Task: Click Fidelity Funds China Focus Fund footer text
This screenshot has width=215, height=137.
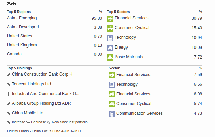Action: (x=44, y=131)
